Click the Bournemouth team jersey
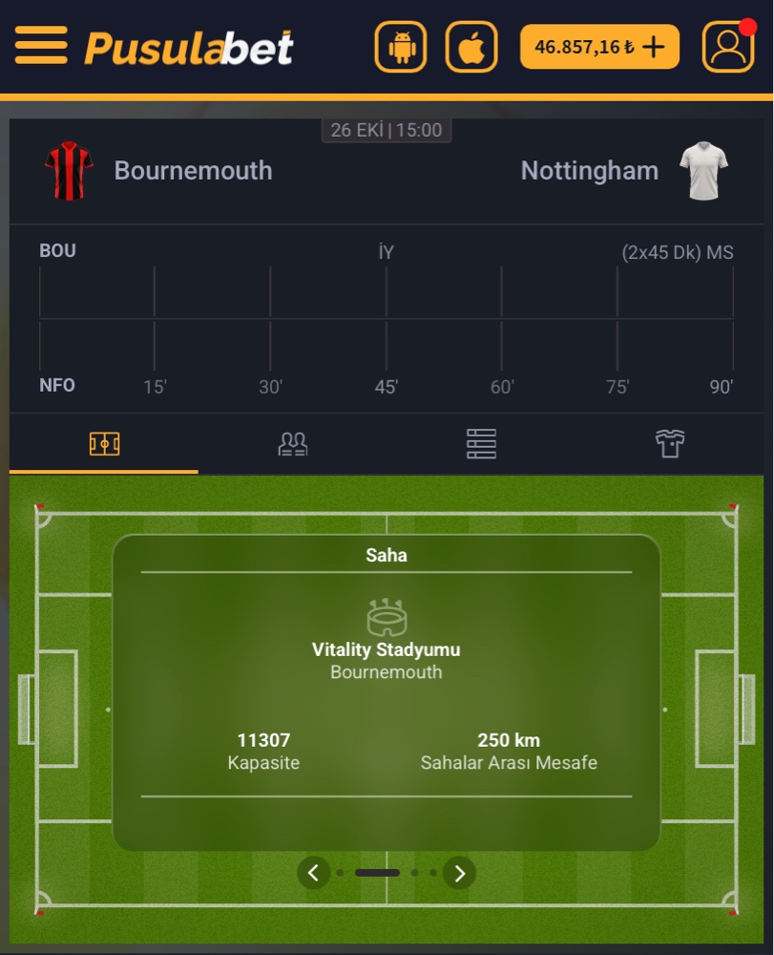Image resolution: width=774 pixels, height=955 pixels. (69, 171)
